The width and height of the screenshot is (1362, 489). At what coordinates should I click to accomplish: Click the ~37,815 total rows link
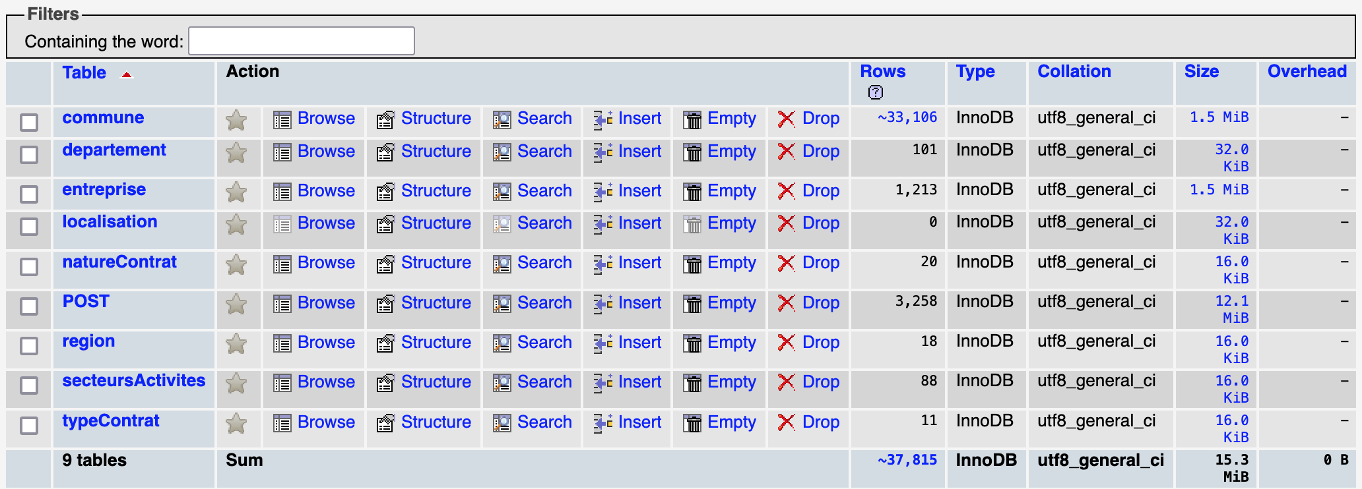tap(907, 460)
